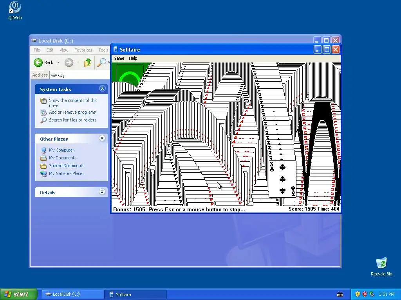The image size is (401, 300).
Task: Click the yellow security shield tray icon
Action: point(358,295)
